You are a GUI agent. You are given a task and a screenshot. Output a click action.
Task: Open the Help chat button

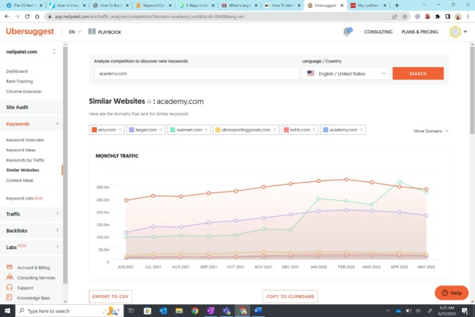click(x=452, y=293)
